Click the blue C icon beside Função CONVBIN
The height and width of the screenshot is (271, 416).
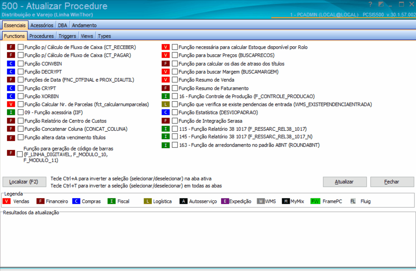pos(11,63)
